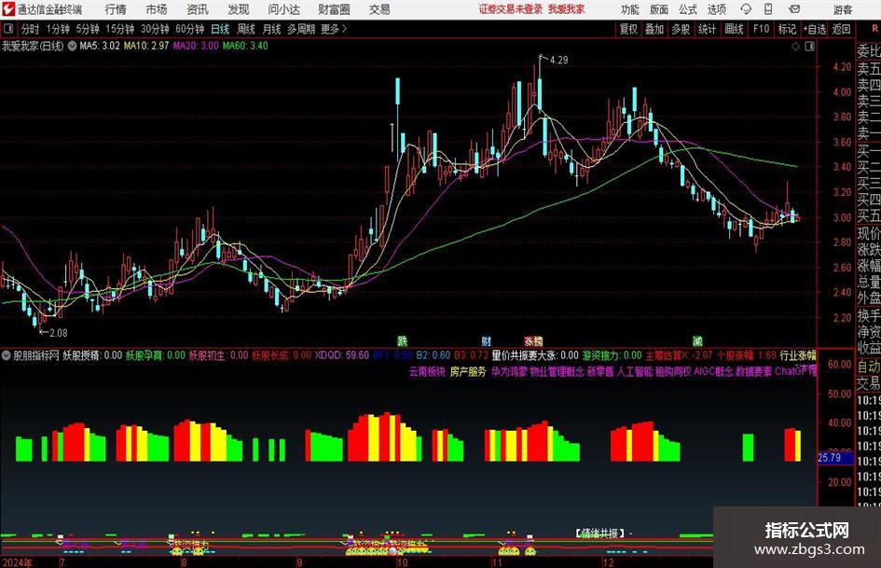
Task: Switch to 月线 monthly period
Action: tap(272, 29)
